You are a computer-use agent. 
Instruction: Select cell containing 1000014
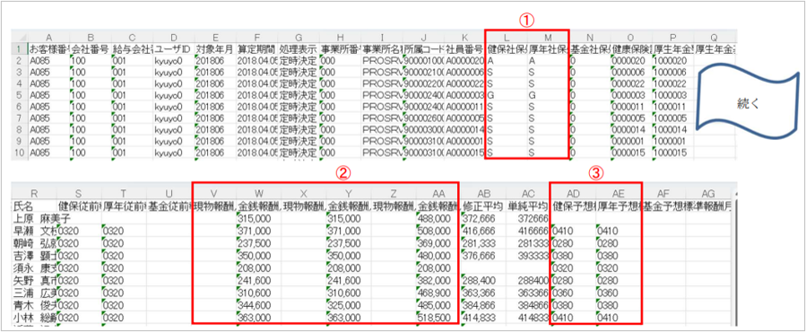[x=673, y=130]
